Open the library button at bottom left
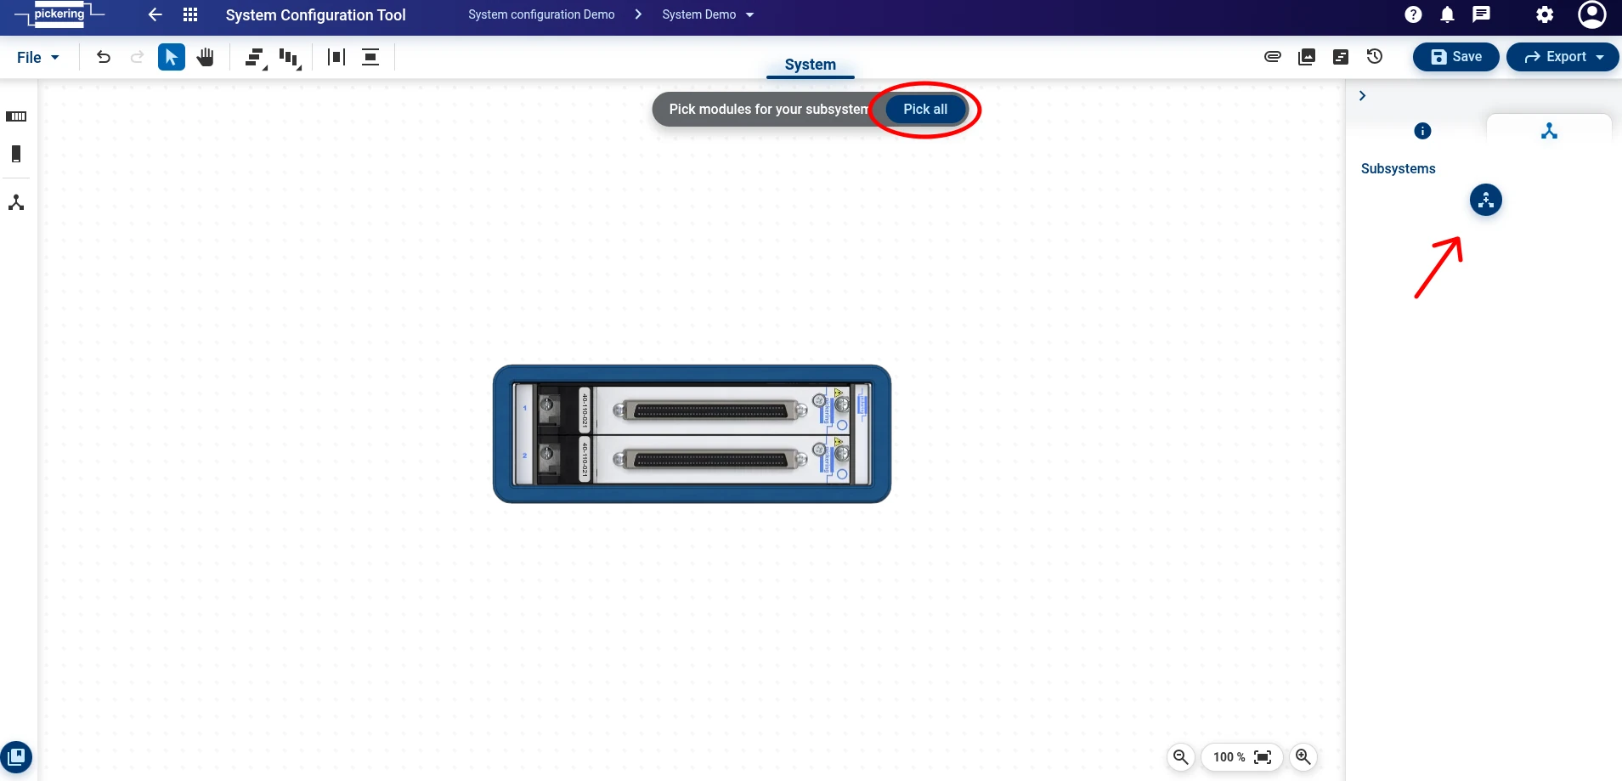The width and height of the screenshot is (1622, 781). click(x=16, y=756)
